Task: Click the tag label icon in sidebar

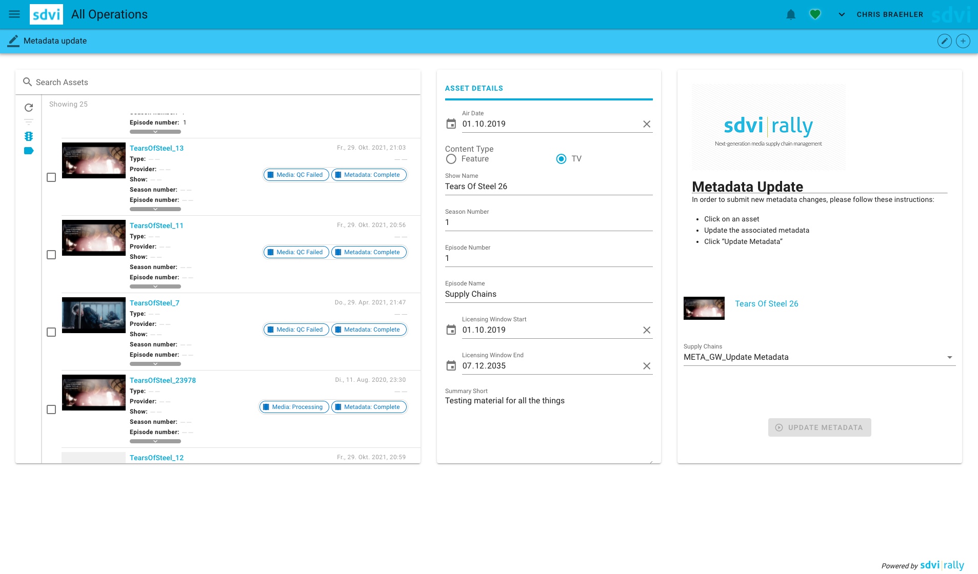Action: 29,151
